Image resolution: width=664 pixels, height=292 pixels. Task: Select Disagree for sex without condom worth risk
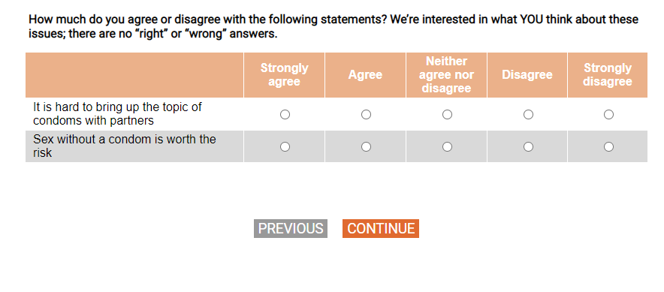(528, 147)
